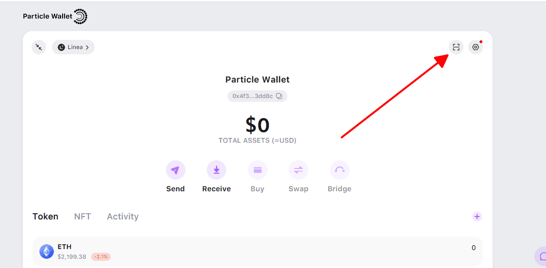Screen dimensions: 546x268
Task: Click the scan QR code icon
Action: [x=456, y=47]
